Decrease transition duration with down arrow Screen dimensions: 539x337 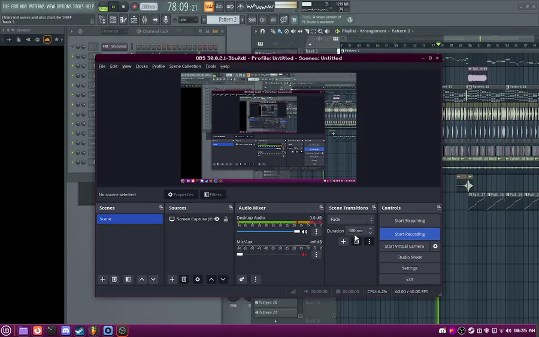(370, 233)
